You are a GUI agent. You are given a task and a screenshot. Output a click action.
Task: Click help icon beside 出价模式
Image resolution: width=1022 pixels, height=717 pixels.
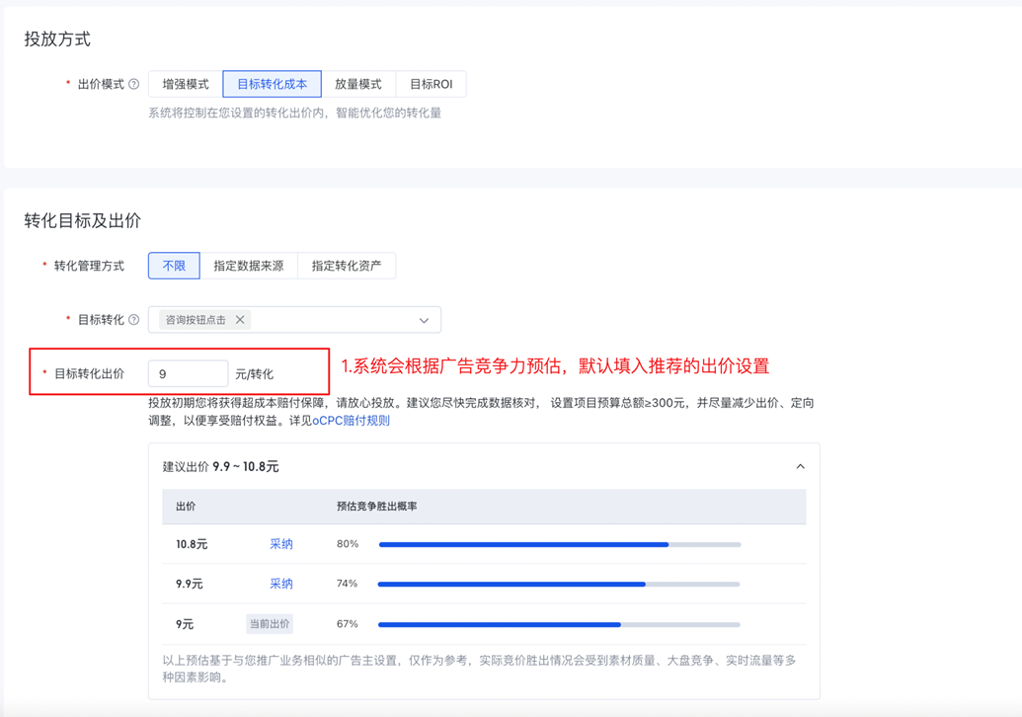(134, 85)
